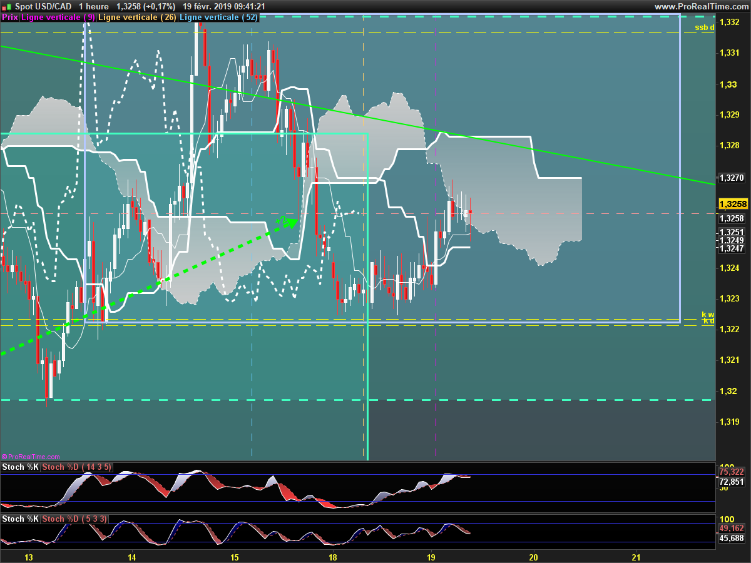
Task: Click the 1,3270 price tag
Action: point(732,178)
